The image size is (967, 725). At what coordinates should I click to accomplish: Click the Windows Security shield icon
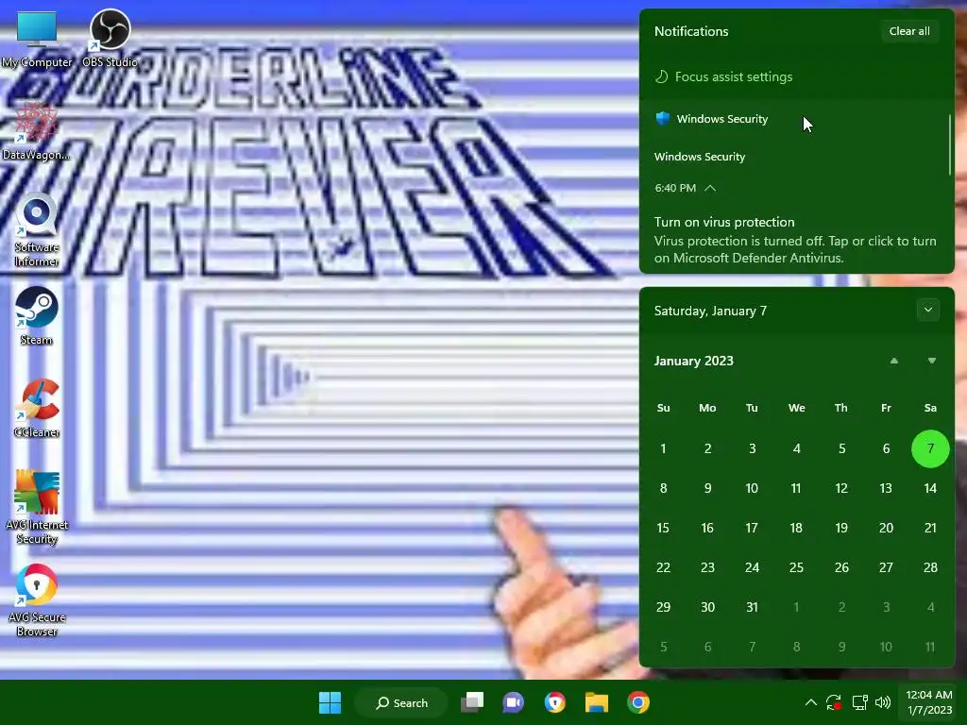662,118
